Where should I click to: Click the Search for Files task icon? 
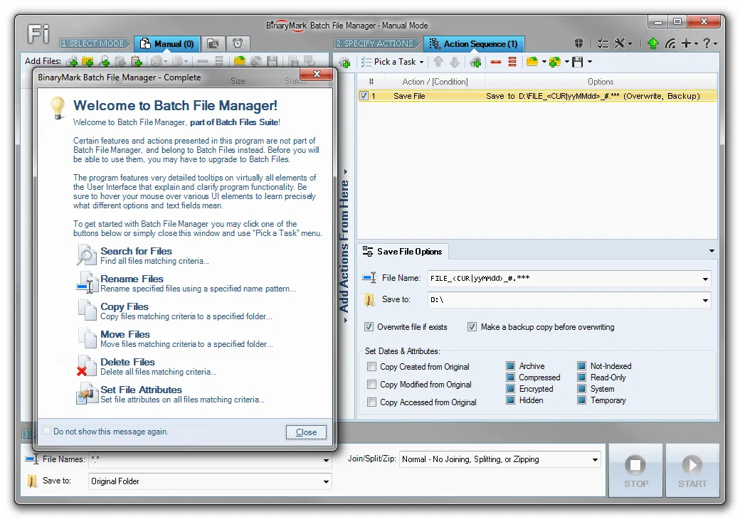pos(86,255)
